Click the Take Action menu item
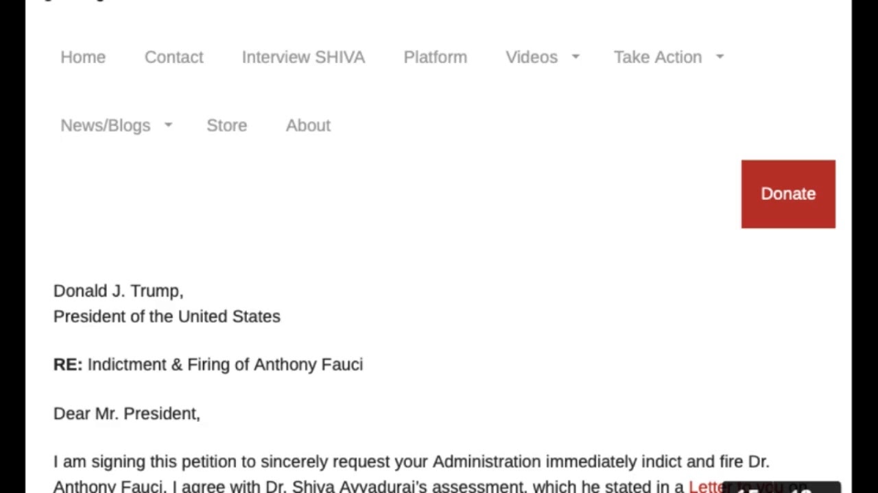This screenshot has width=878, height=493. tap(657, 57)
